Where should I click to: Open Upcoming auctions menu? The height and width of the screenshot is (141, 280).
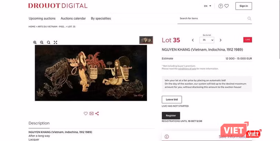click(42, 18)
